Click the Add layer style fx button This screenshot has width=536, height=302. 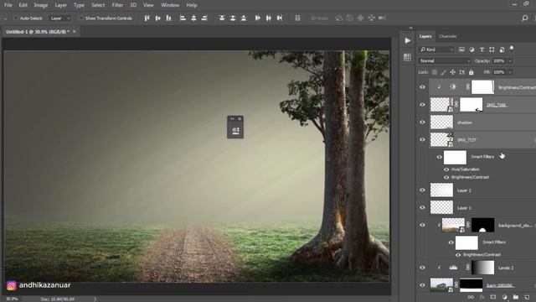pos(482,297)
